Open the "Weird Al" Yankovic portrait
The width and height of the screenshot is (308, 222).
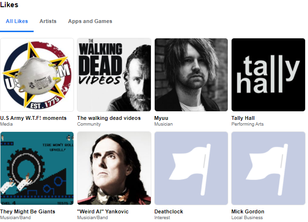click(x=114, y=168)
